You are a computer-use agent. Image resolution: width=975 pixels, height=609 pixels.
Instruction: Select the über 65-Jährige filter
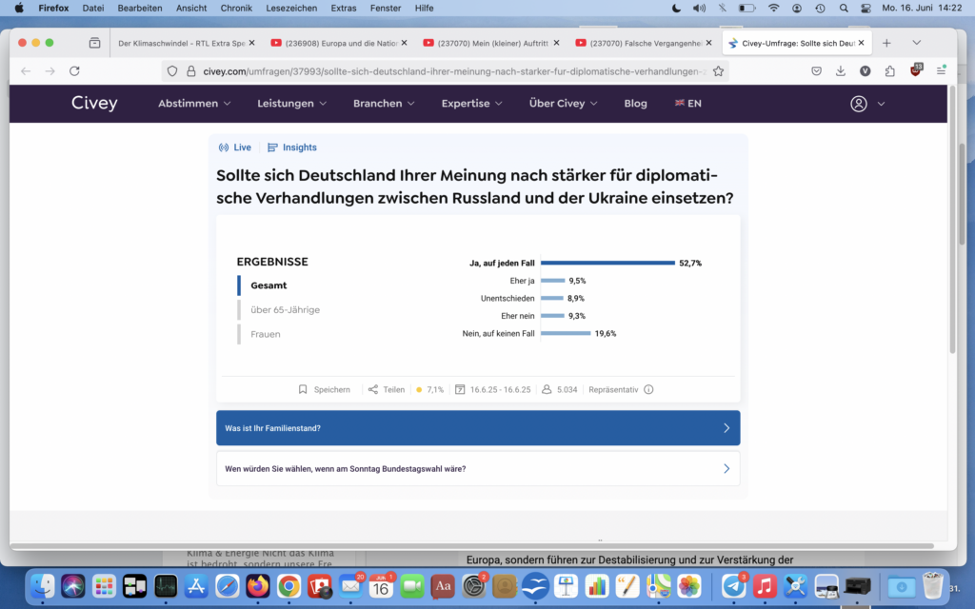(x=285, y=310)
